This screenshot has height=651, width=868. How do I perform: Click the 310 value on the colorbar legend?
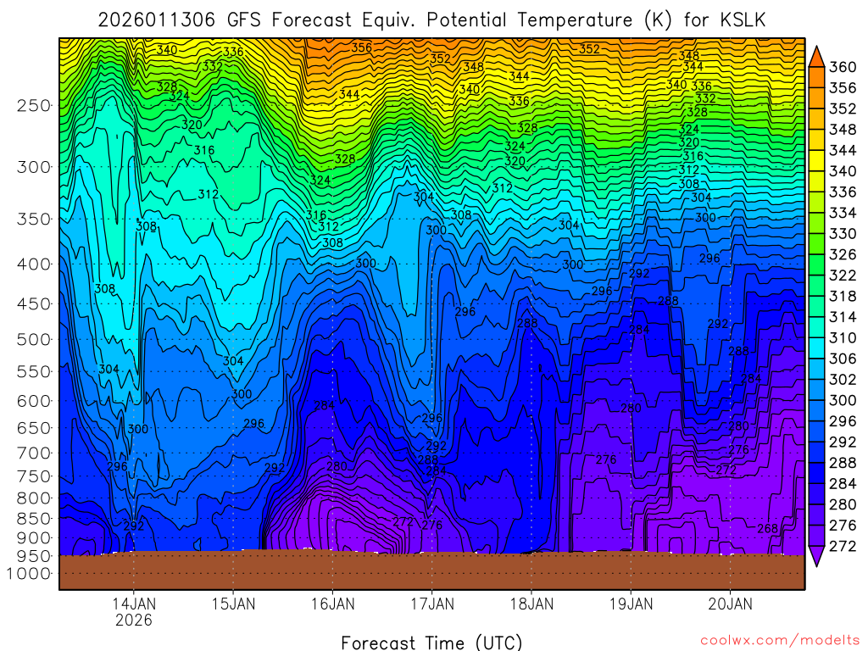(842, 337)
